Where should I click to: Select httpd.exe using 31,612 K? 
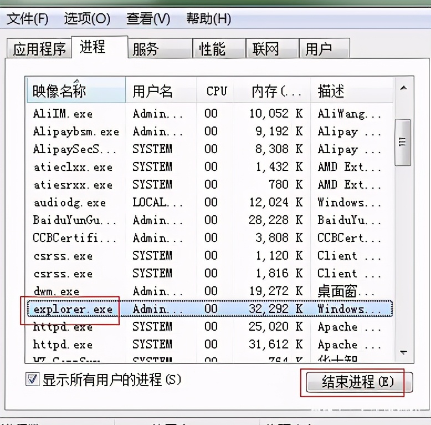[x=210, y=345]
